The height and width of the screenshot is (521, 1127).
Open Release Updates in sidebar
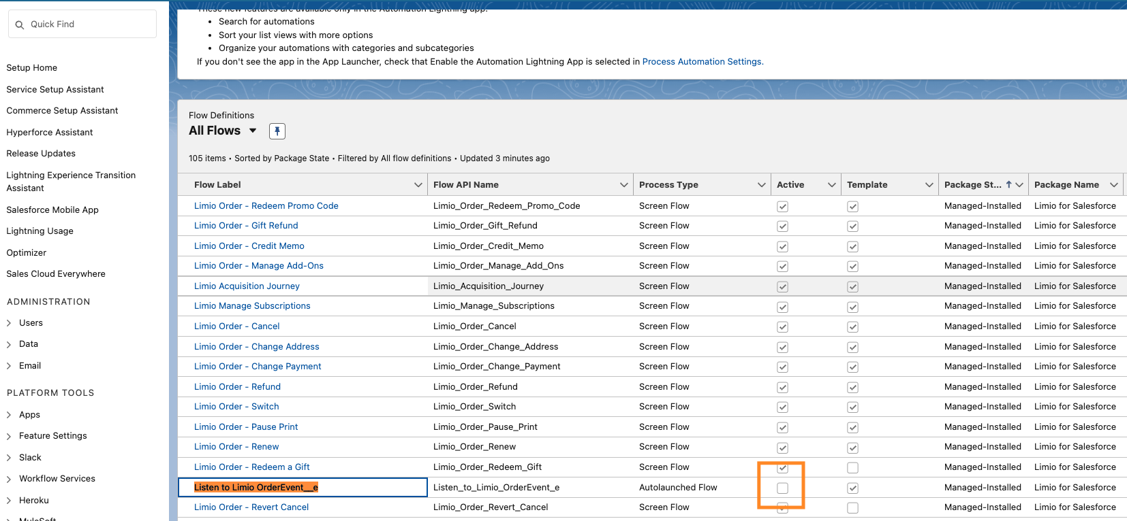[41, 154]
